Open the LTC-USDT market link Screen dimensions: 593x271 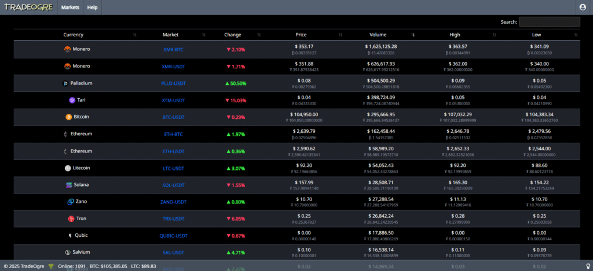point(173,168)
